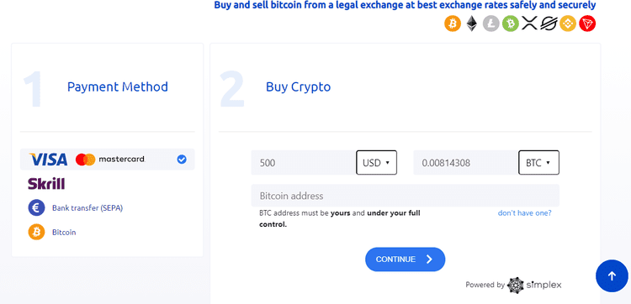Choose Bitcoin as payment method
The image size is (631, 304).
pos(52,232)
